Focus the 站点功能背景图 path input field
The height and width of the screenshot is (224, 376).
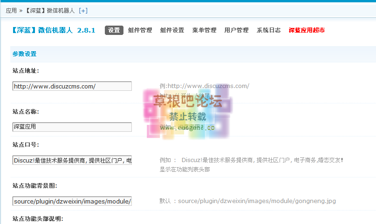[72, 201]
